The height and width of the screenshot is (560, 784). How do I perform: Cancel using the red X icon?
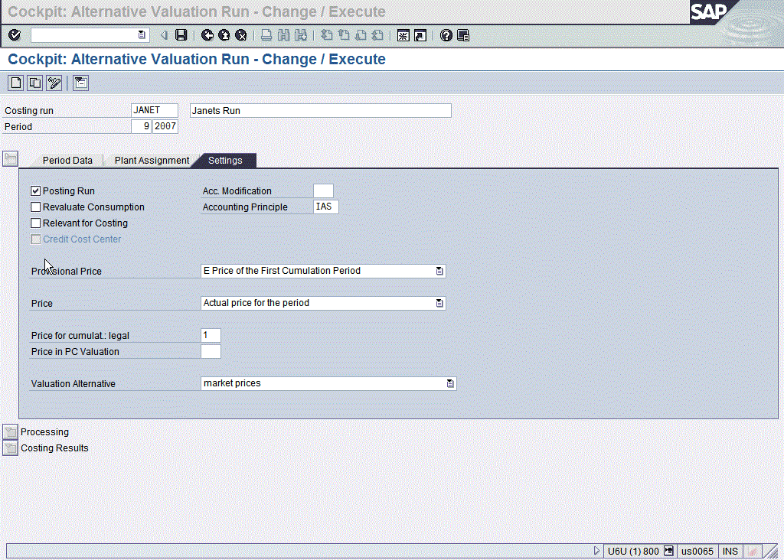coord(241,35)
